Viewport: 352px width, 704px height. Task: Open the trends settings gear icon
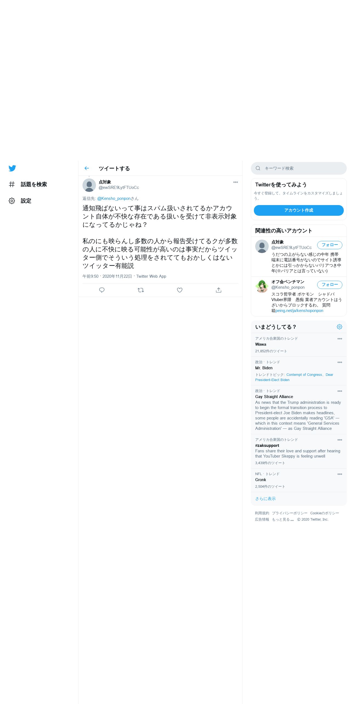pos(339,327)
